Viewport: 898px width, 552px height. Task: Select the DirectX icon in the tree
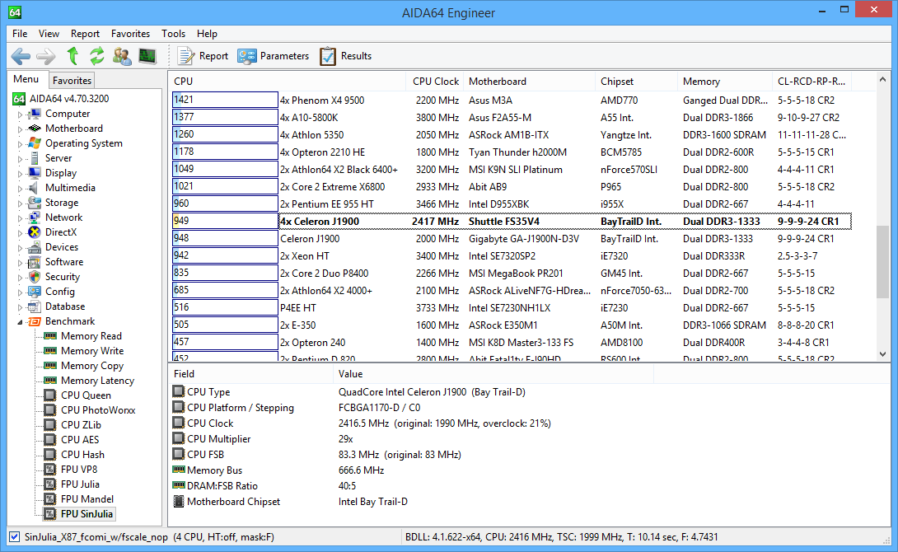pos(35,232)
